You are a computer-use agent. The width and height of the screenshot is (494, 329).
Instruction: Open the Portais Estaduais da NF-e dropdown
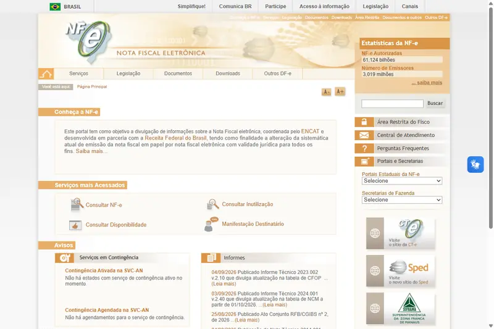coord(402,181)
